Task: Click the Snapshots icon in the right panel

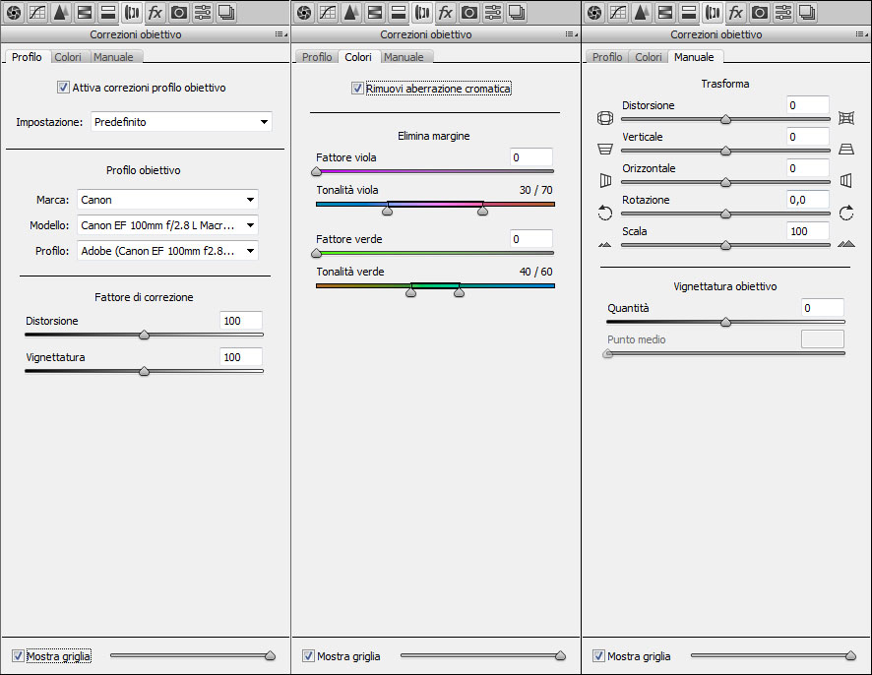Action: (x=807, y=13)
